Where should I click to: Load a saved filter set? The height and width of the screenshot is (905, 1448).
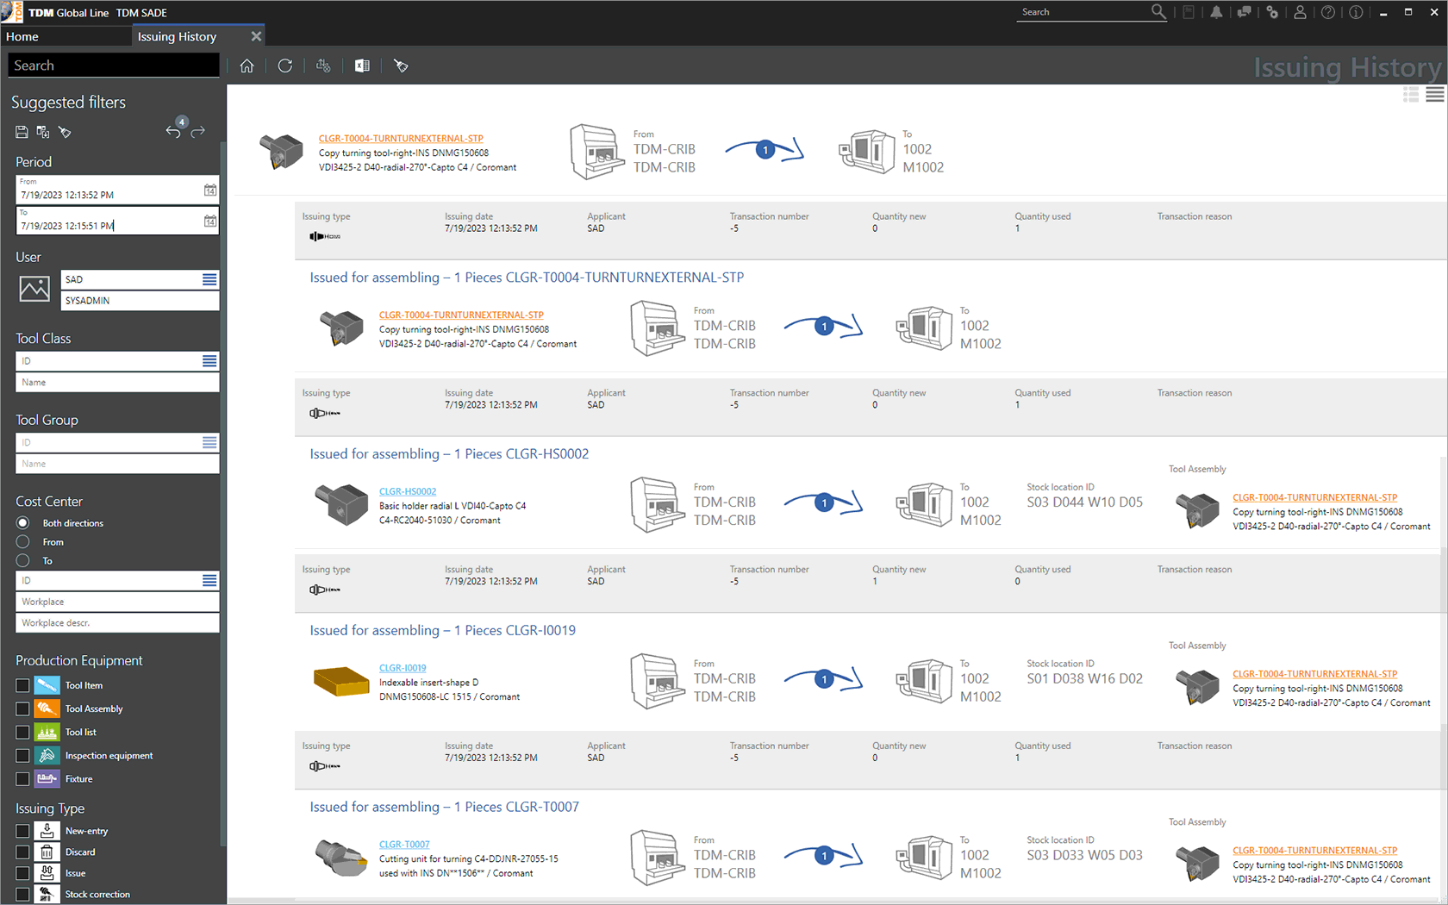tap(43, 132)
